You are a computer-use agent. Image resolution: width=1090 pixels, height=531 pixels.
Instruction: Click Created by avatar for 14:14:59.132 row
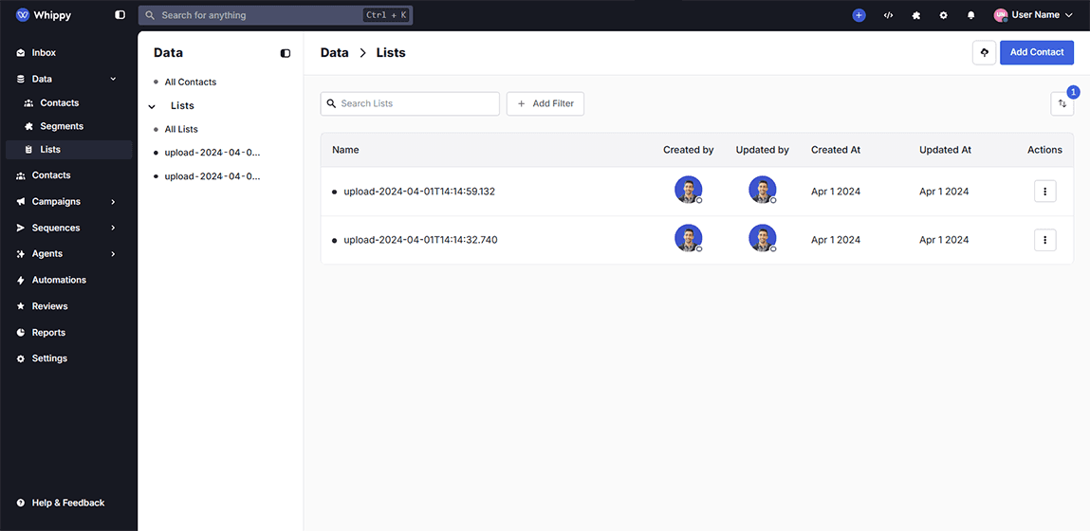(688, 190)
